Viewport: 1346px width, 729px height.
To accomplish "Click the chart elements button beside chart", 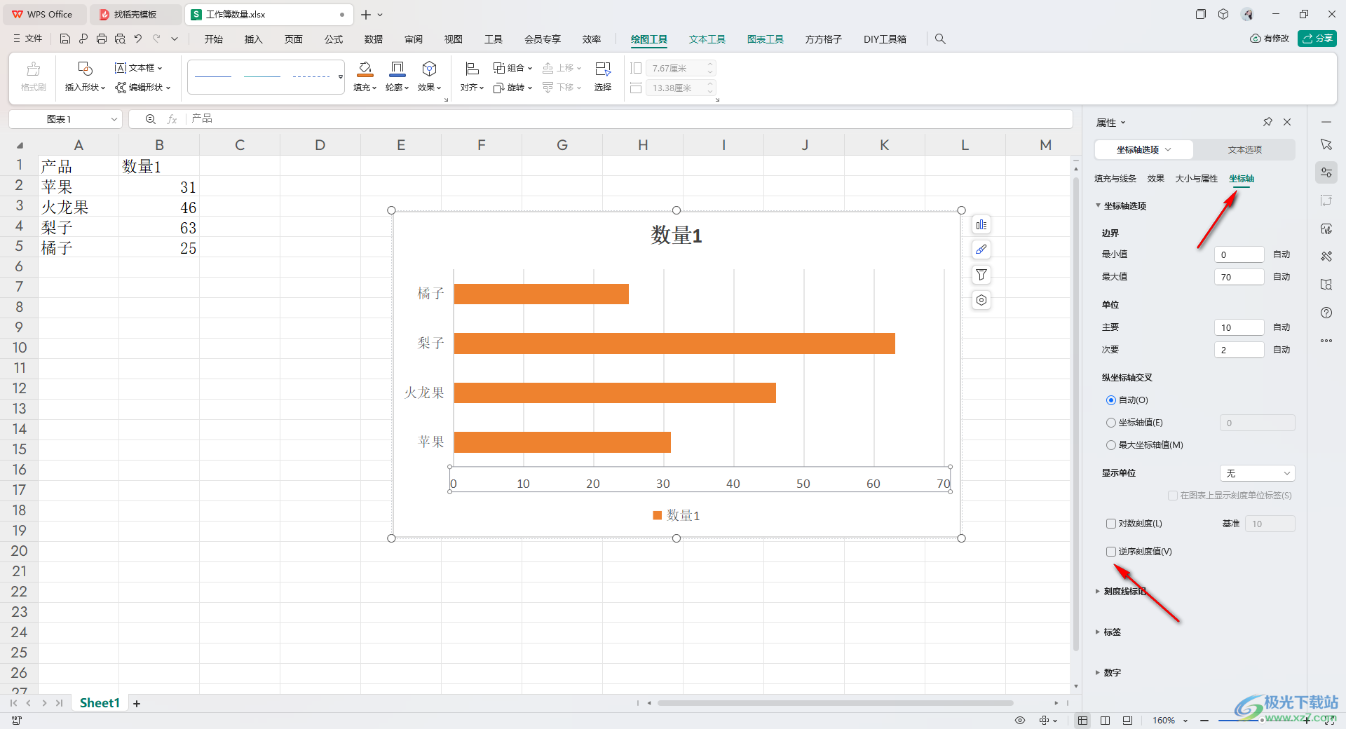I will [x=981, y=225].
